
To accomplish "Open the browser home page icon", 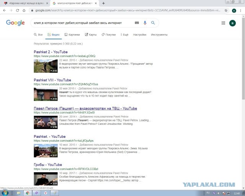I will 24,10.
